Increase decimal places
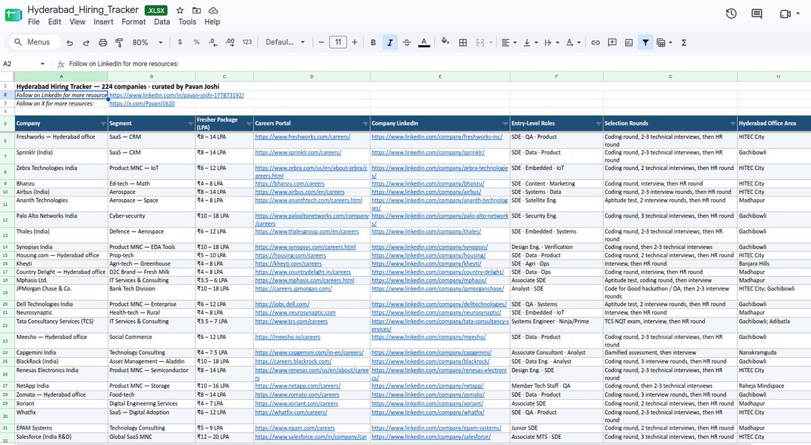Image resolution: width=811 pixels, height=445 pixels. pos(229,42)
